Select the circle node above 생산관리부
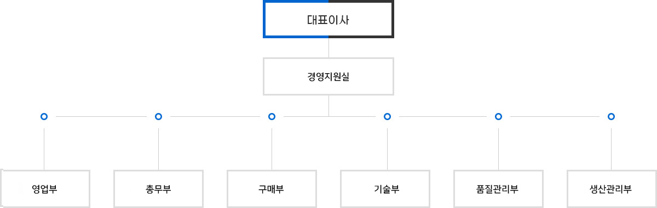This screenshot has width=657, height=208. (x=611, y=116)
